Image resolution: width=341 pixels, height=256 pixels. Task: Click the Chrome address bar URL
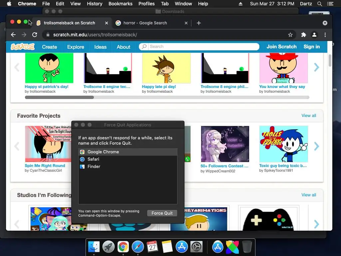[95, 35]
